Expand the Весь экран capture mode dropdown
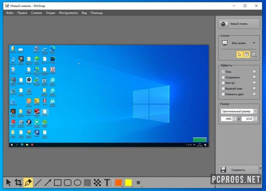The width and height of the screenshot is (266, 191). [254, 43]
